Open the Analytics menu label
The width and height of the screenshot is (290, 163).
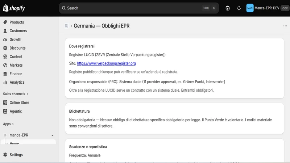click(x=17, y=82)
